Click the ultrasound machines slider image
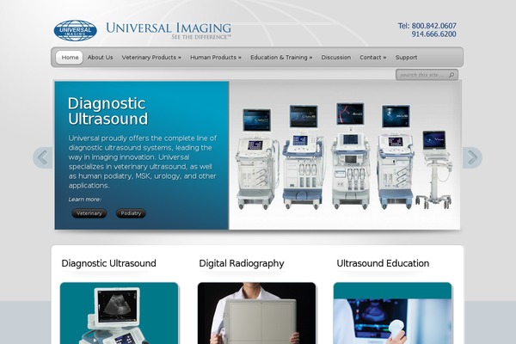The height and width of the screenshot is (344, 516). click(345, 156)
